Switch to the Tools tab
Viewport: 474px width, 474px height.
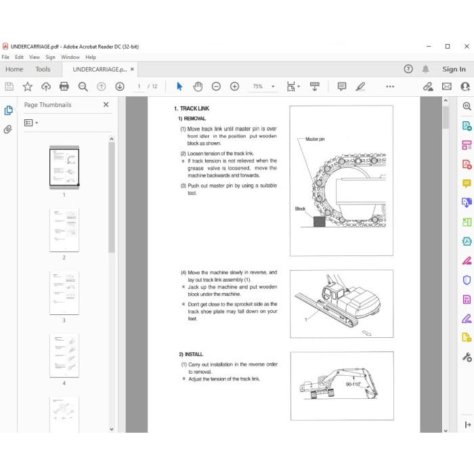coord(43,69)
